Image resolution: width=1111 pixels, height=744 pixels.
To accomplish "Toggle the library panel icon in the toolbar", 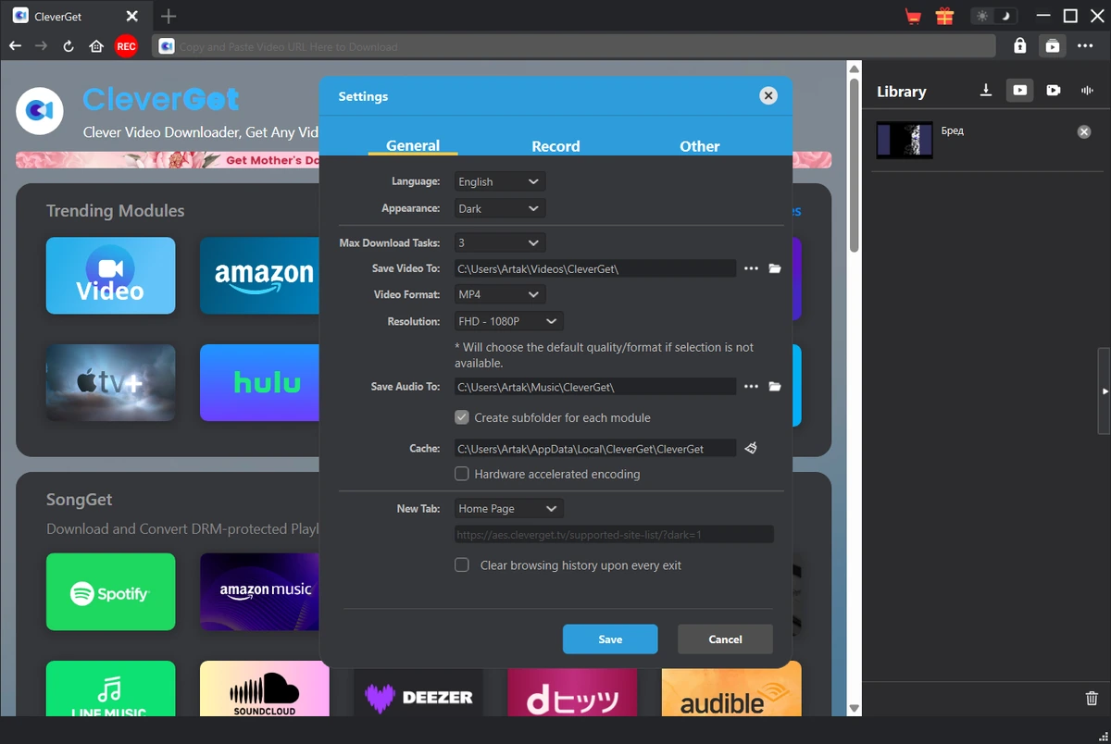I will pyautogui.click(x=1053, y=45).
